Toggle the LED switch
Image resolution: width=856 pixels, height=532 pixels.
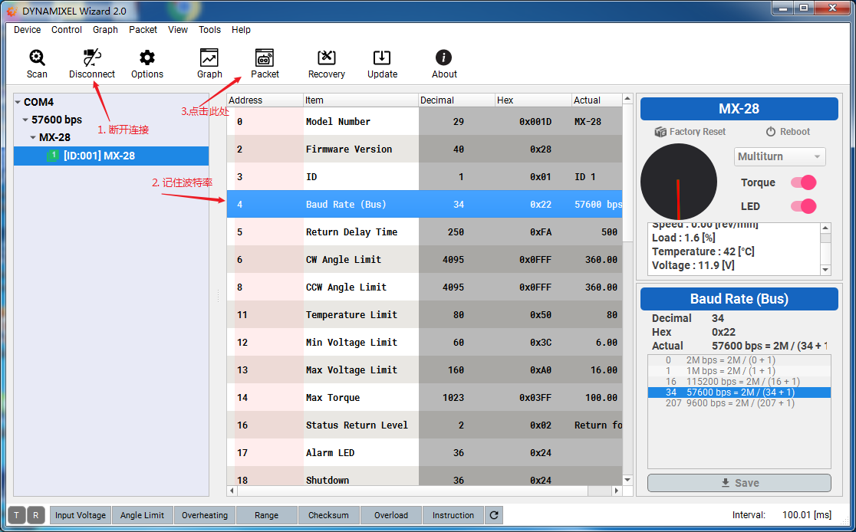tap(803, 206)
